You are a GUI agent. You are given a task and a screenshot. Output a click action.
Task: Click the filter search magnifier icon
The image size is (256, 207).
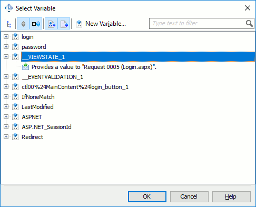pos(249,23)
